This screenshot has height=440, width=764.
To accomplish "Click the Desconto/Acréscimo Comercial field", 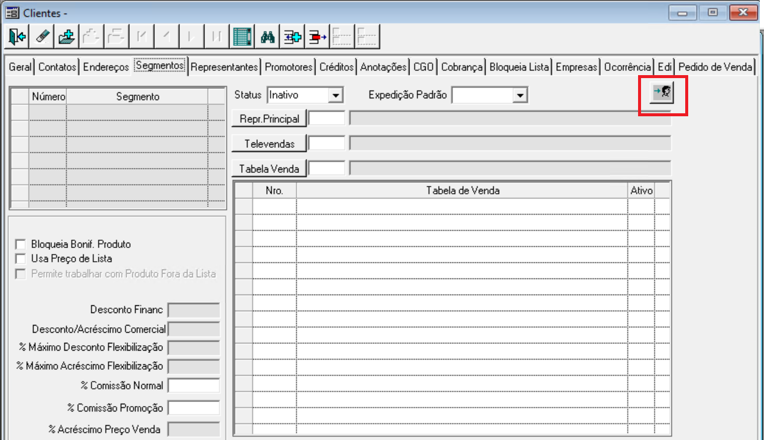I will tap(194, 329).
